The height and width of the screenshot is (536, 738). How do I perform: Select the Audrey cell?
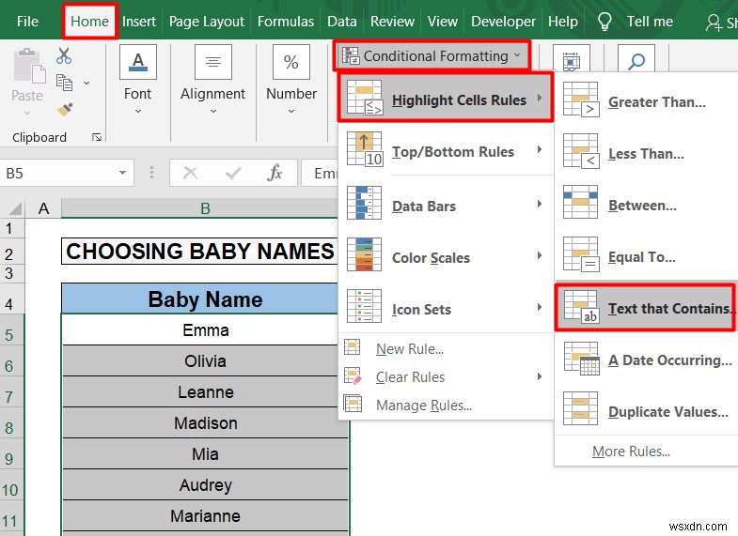pos(206,484)
